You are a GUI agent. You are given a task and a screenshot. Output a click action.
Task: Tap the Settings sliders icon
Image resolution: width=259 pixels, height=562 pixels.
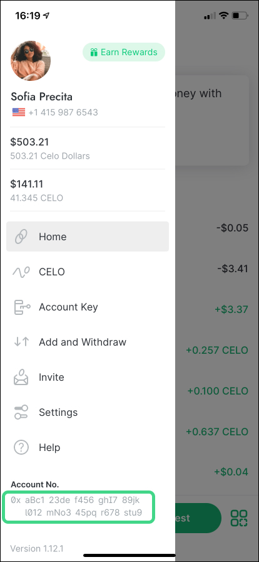click(21, 412)
